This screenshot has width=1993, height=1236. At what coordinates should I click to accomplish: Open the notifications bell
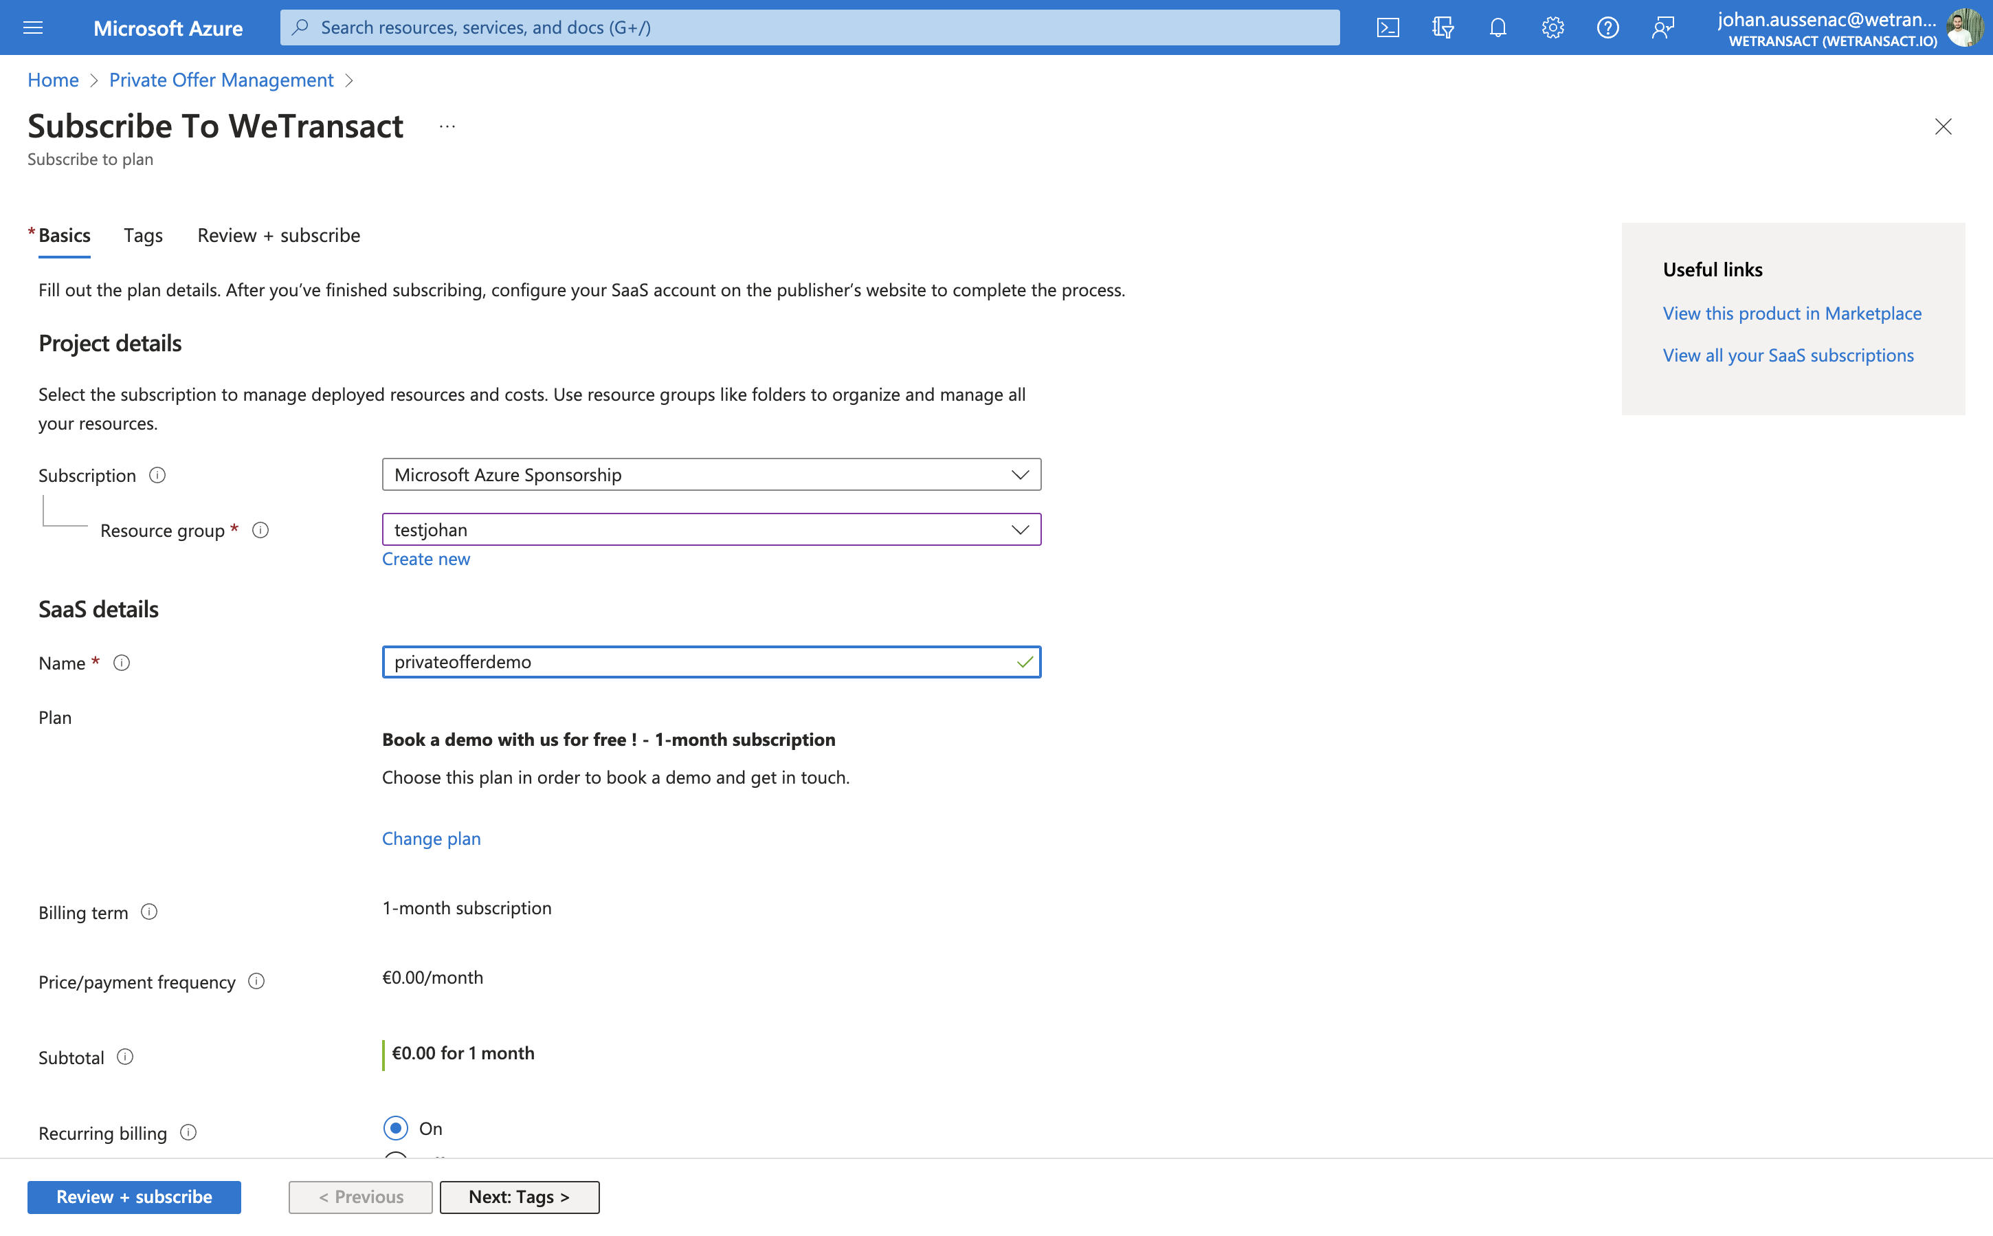click(1497, 27)
